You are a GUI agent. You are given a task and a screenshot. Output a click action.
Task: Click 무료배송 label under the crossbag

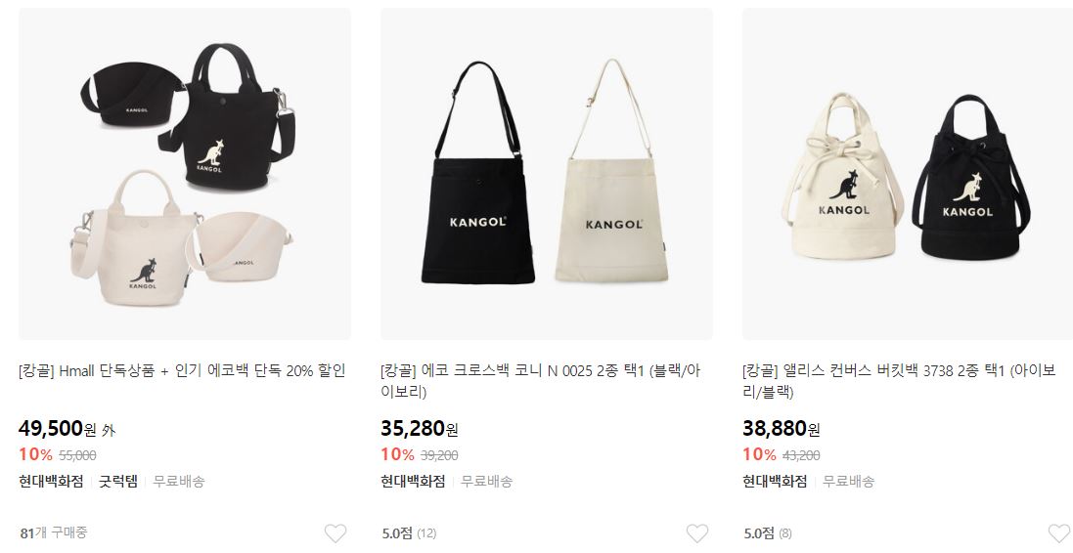486,482
